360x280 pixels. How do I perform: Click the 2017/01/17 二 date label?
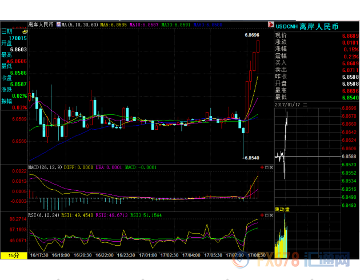pos(291,105)
